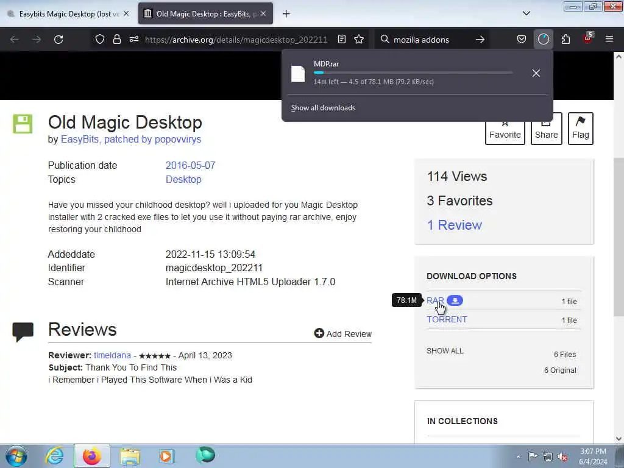The image size is (624, 468).
Task: Click Add Review link
Action: [343, 333]
